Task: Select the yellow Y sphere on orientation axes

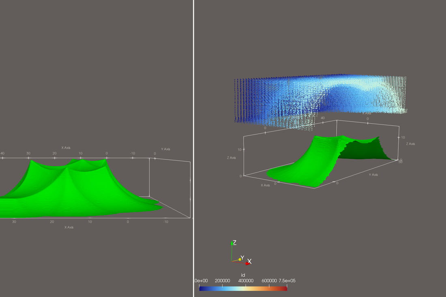Action: pyautogui.click(x=240, y=259)
